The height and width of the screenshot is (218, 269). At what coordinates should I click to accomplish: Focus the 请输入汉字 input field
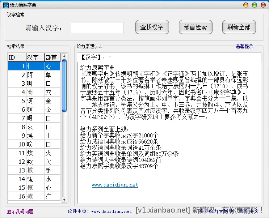point(97,27)
